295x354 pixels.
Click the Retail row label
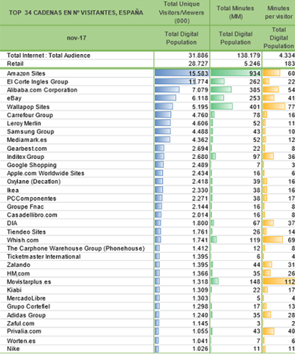(x=15, y=64)
